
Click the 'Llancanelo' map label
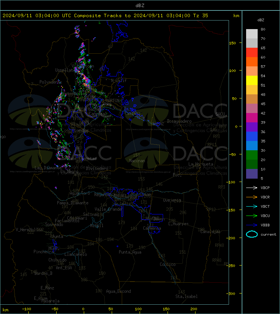click(x=76, y=254)
